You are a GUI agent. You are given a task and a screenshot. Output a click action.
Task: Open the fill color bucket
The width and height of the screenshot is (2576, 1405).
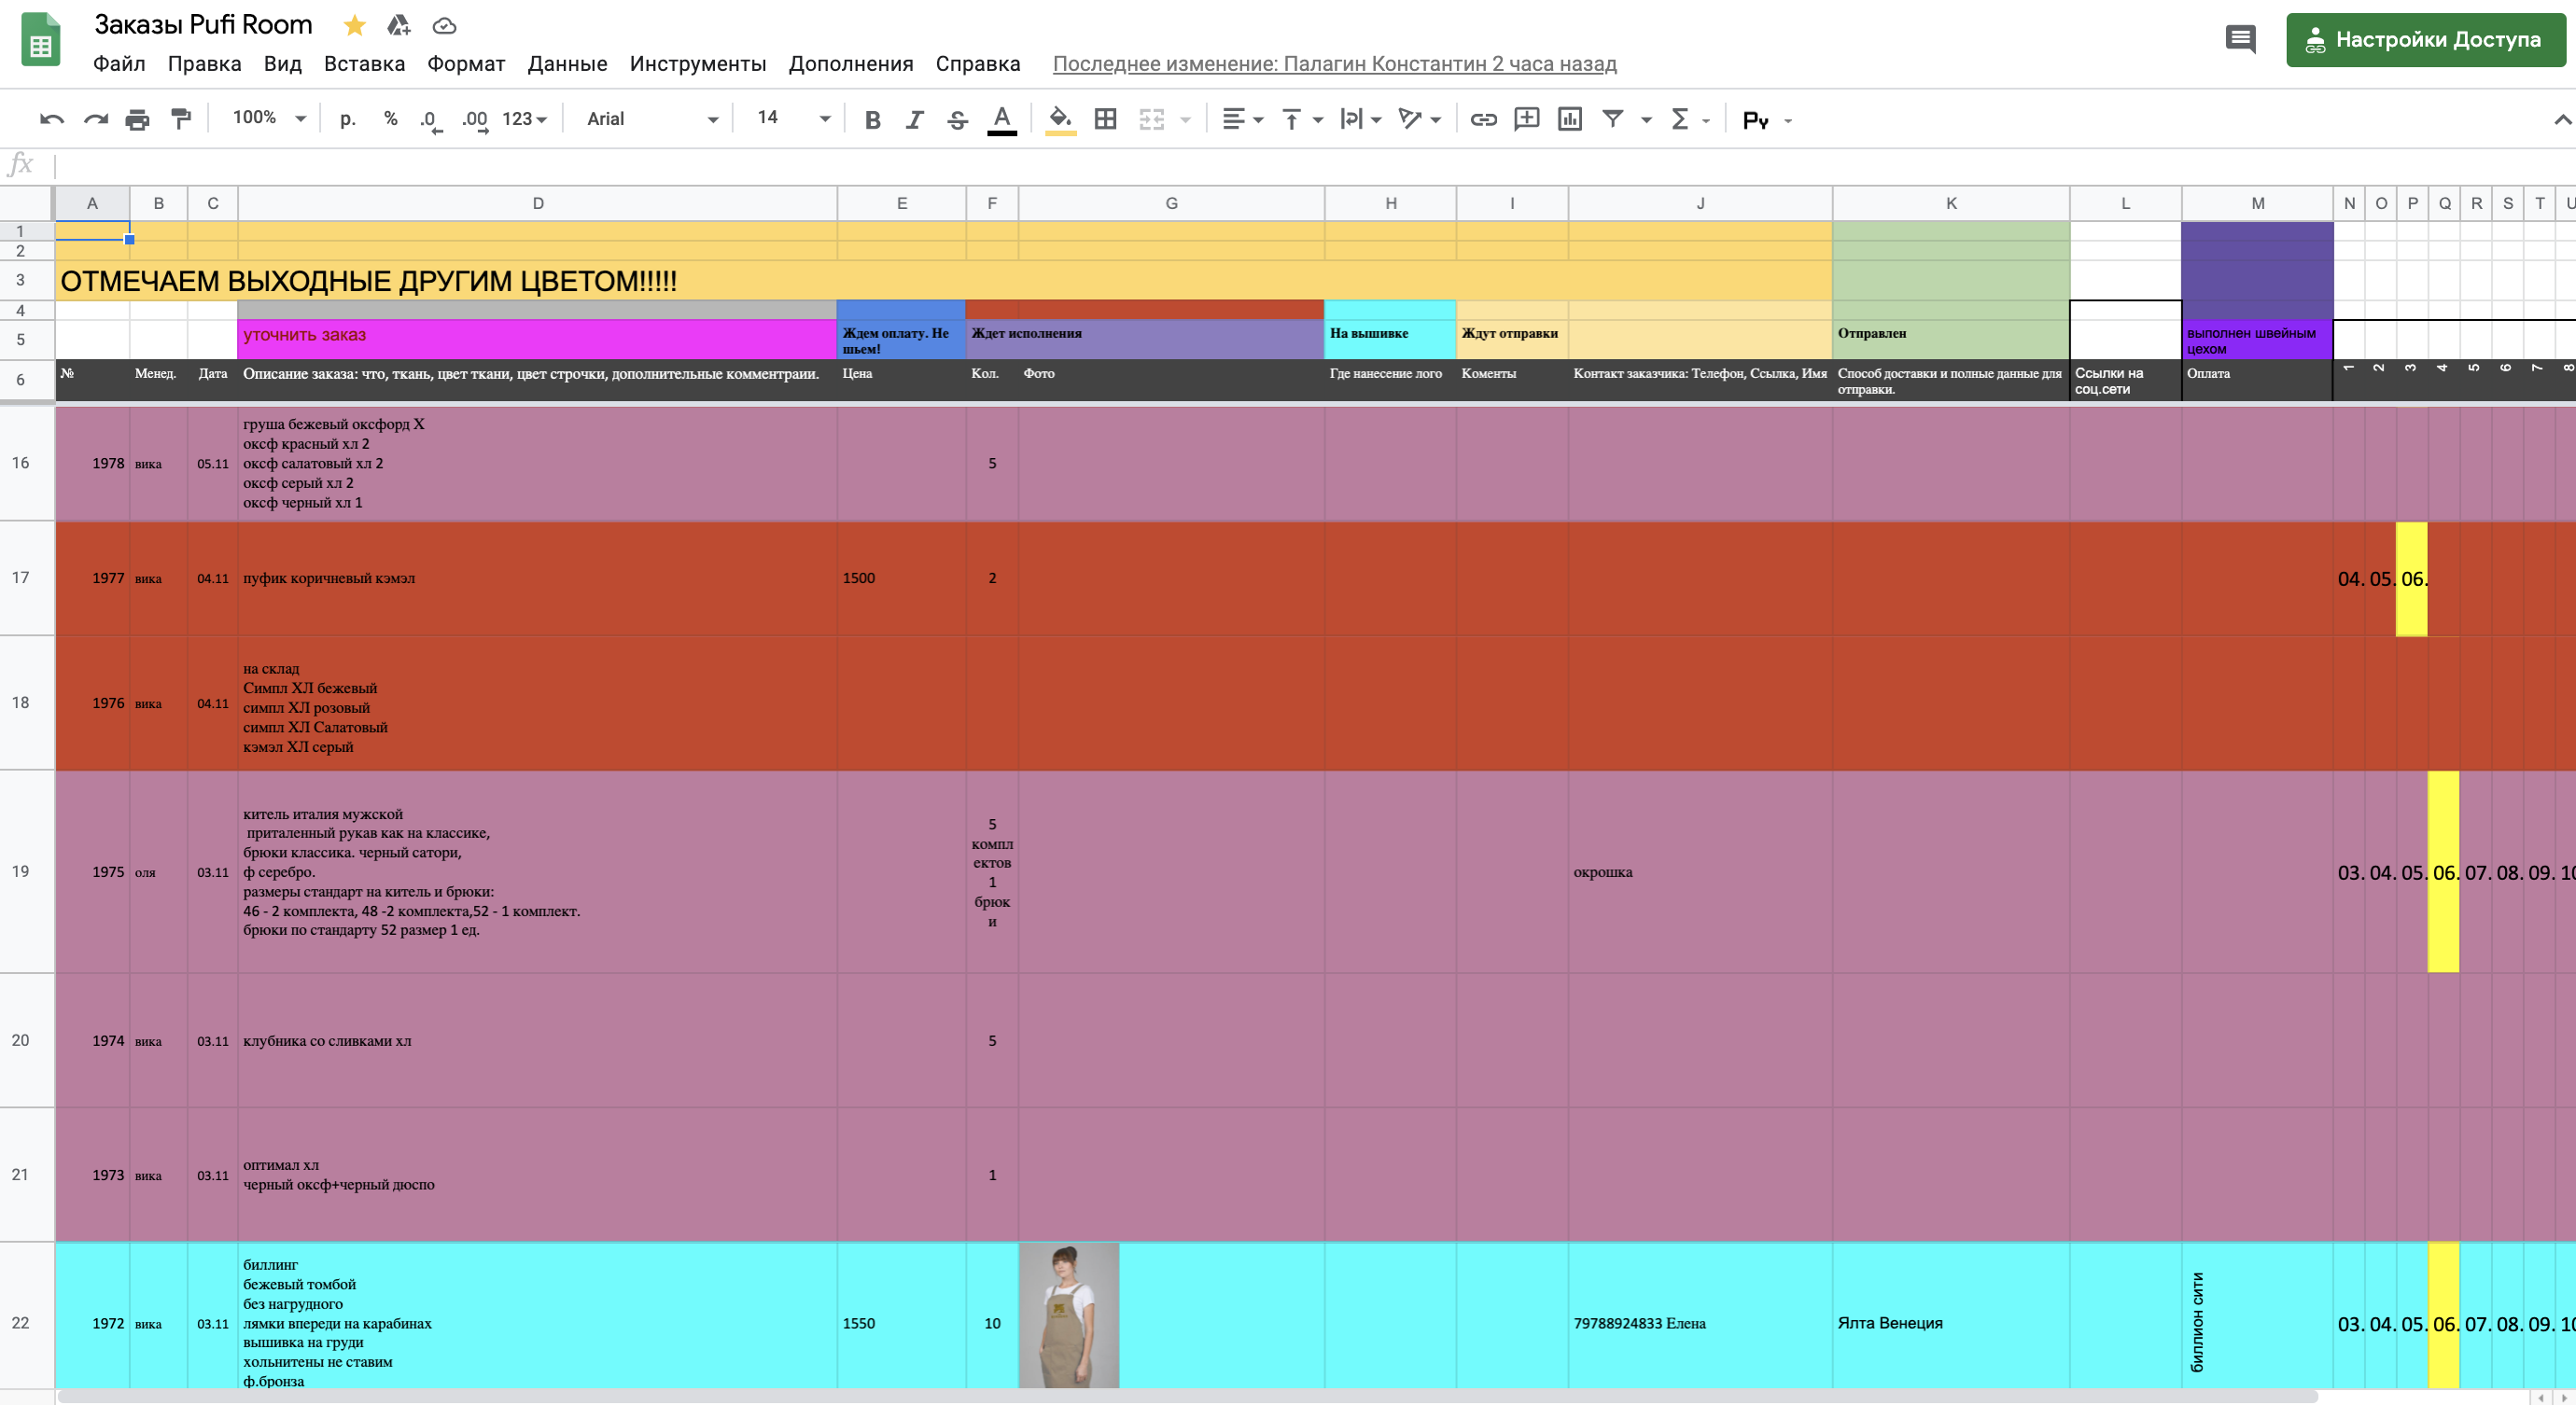click(1060, 118)
